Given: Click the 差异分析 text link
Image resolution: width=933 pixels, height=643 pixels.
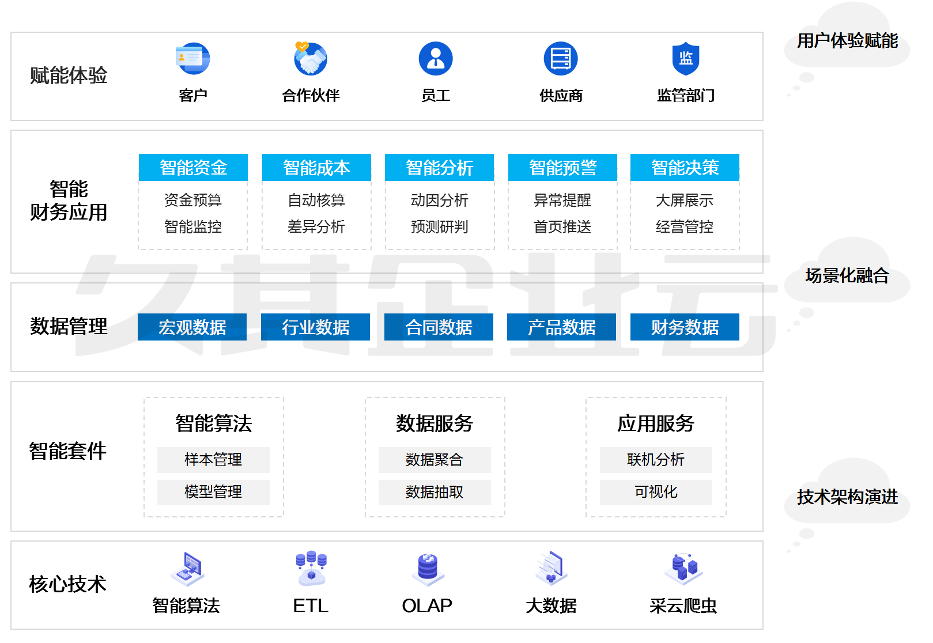Looking at the screenshot, I should coord(316,227).
